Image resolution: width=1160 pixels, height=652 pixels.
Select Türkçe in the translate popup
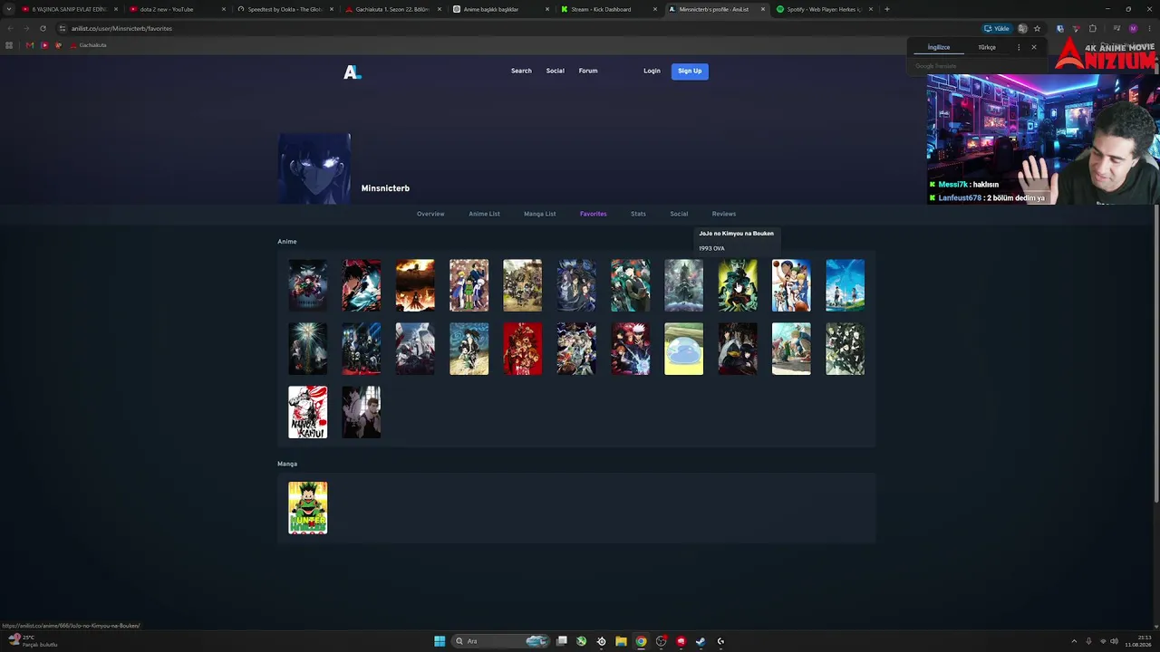(987, 47)
